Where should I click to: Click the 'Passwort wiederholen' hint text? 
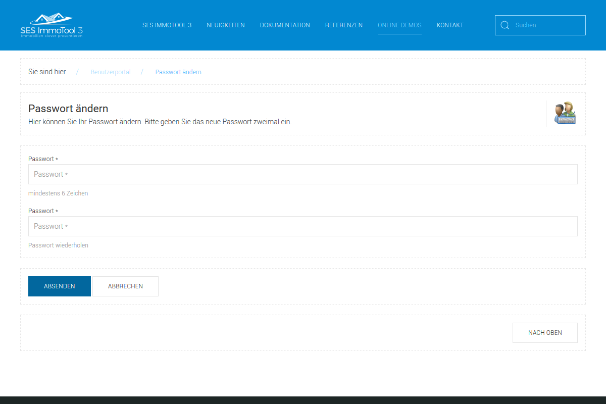click(x=58, y=245)
